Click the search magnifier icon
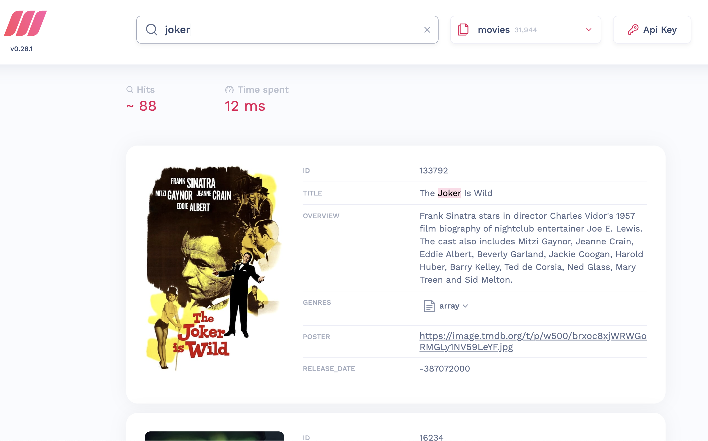 click(151, 29)
